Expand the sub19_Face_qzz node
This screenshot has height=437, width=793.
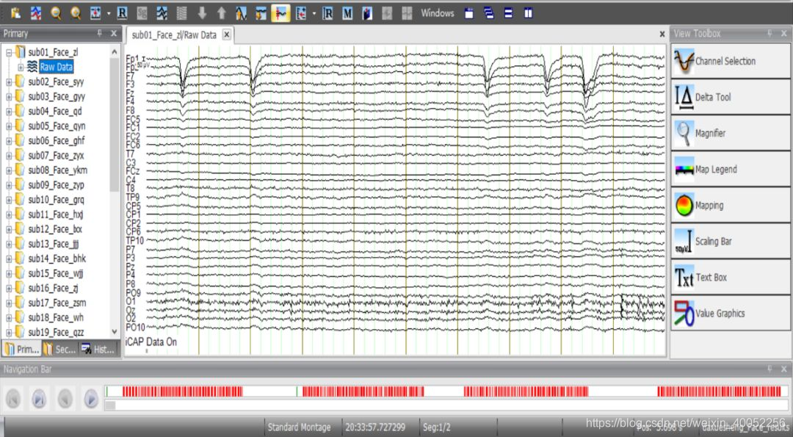pos(9,332)
